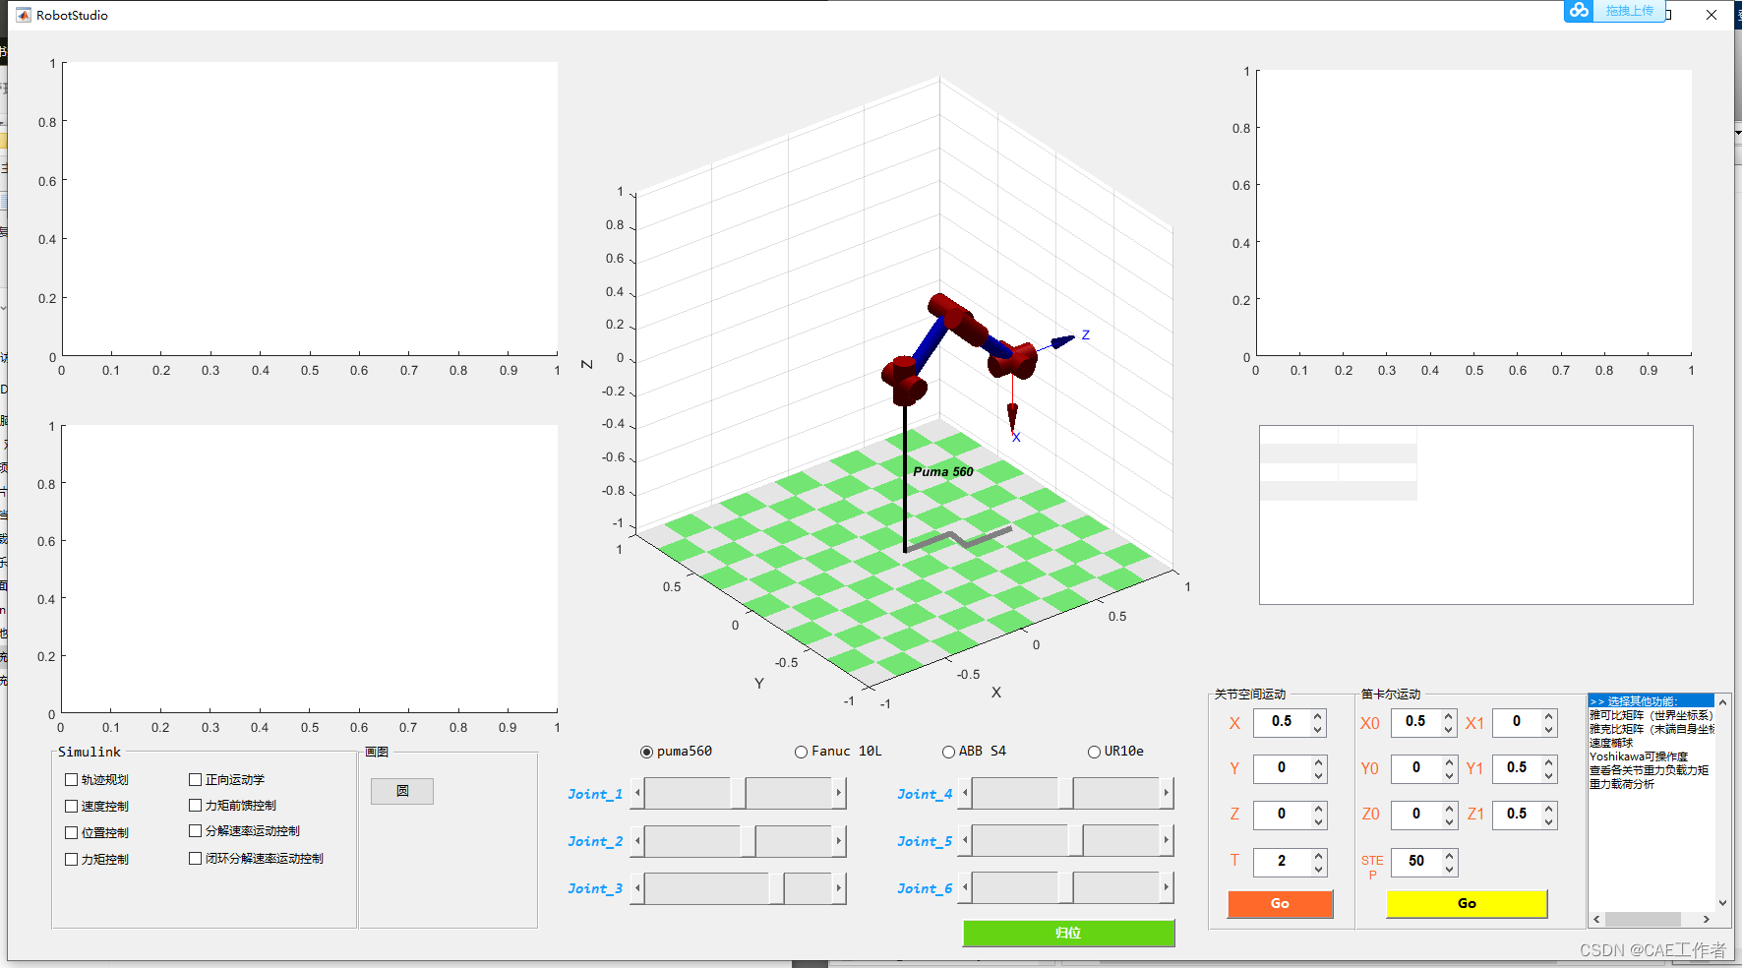
Task: Decrease the joint space Z value with down arrow
Action: [x=1318, y=822]
